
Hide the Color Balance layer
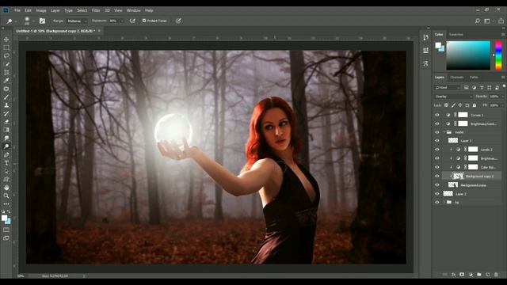[x=437, y=167]
